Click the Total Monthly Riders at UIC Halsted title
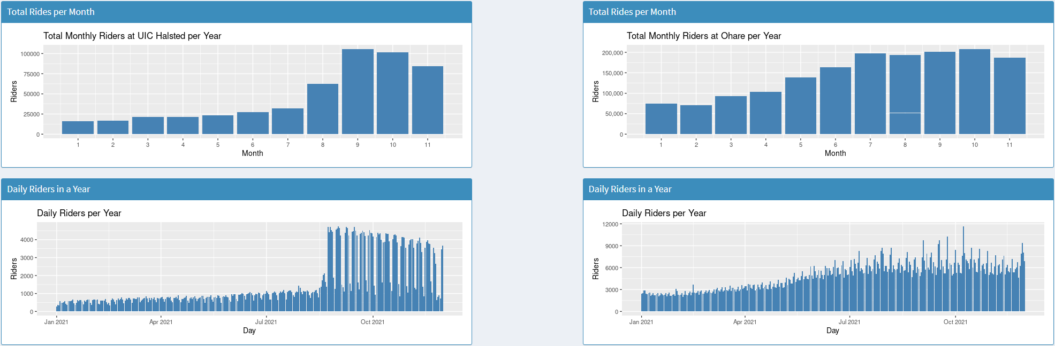The height and width of the screenshot is (346, 1055). click(132, 36)
